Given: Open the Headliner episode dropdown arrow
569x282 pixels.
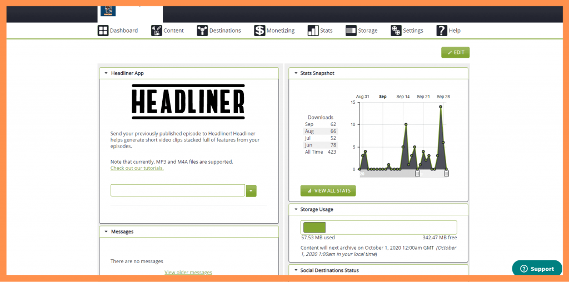Looking at the screenshot, I should [x=251, y=190].
